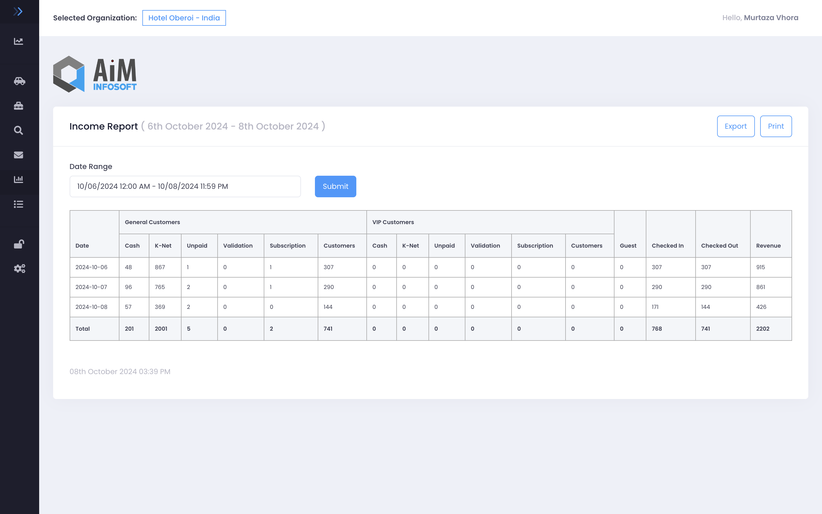The height and width of the screenshot is (514, 822).
Task: Open the unlock padlock sidebar icon
Action: [19, 244]
